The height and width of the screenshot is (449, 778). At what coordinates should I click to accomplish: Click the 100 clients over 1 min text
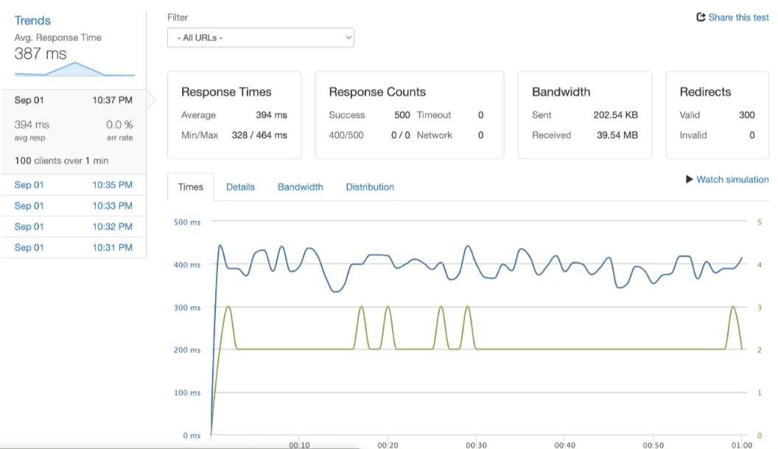[x=62, y=160]
